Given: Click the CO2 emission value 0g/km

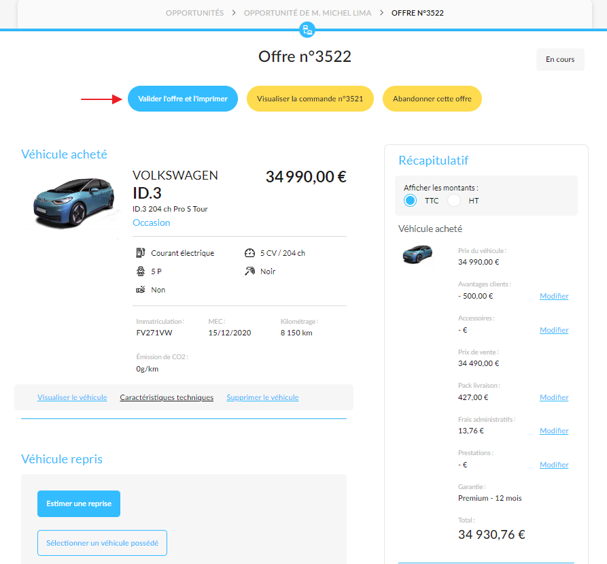Looking at the screenshot, I should [147, 369].
